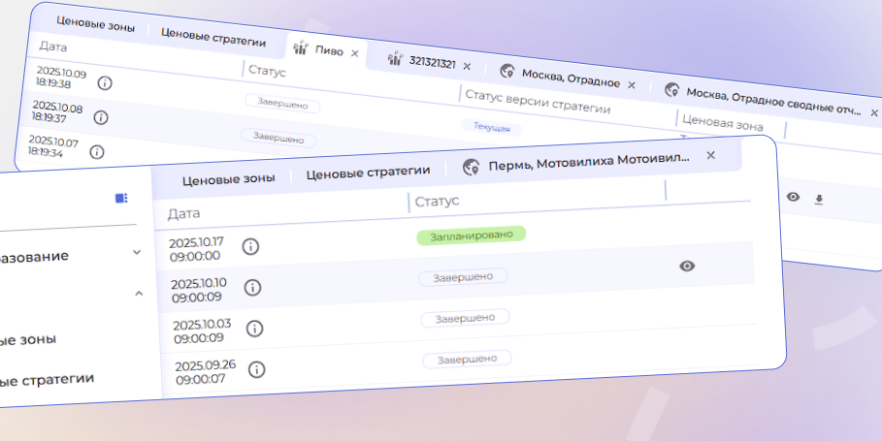Image resolution: width=882 pixels, height=441 pixels.
Task: Open info for 2025.10.09 row in back window
Action: [x=105, y=83]
